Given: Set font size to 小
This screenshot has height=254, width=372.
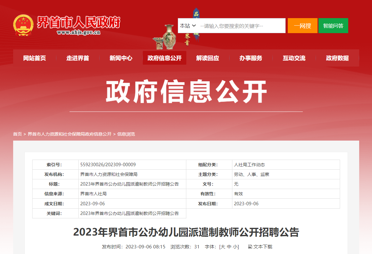Looking at the screenshot, I should click(x=235, y=247).
